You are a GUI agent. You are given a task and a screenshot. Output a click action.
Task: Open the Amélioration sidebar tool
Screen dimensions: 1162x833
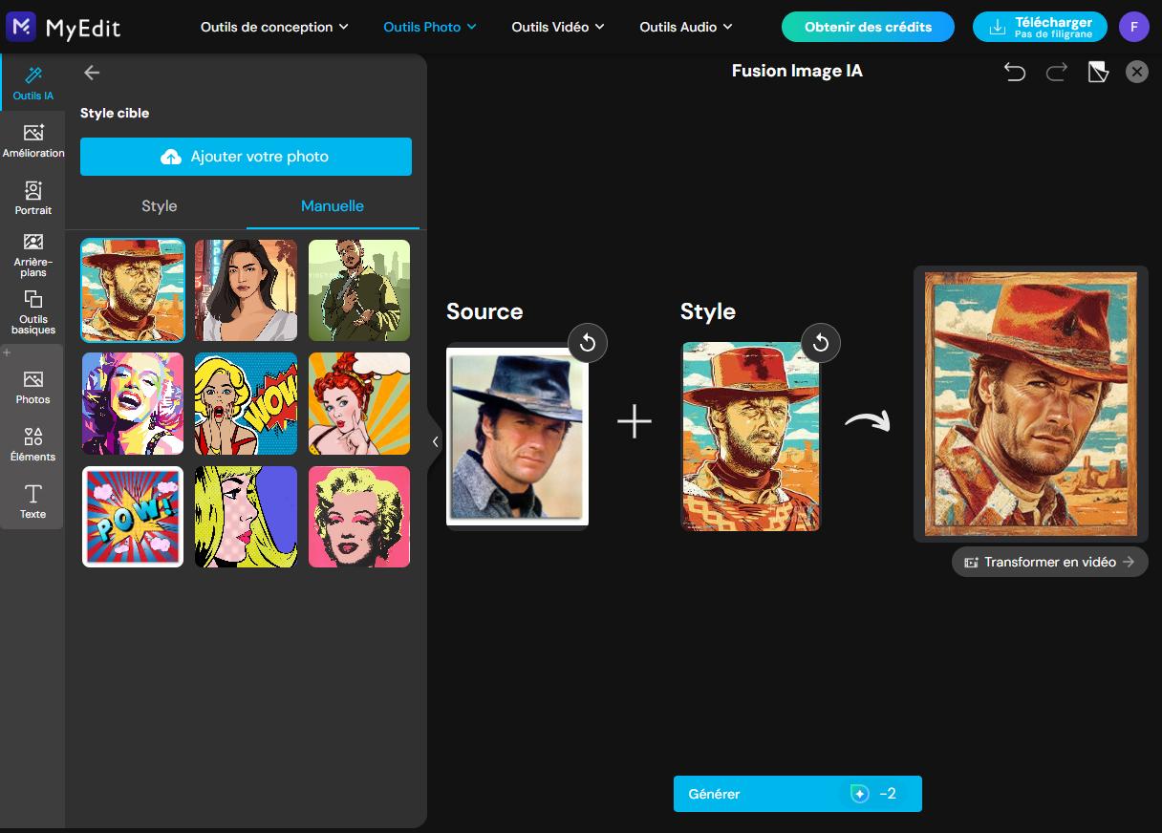(x=33, y=140)
